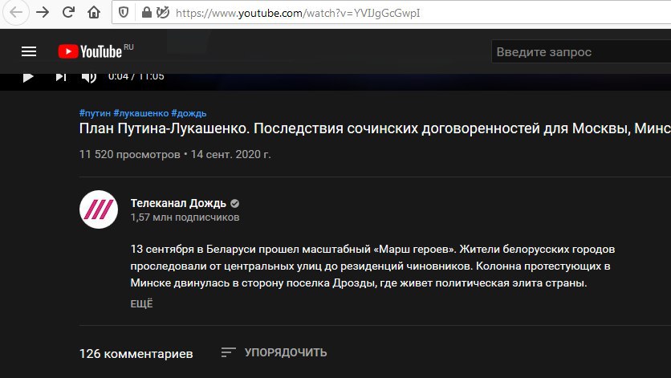
Task: Expand the description with ЕЩЁ
Action: pyautogui.click(x=141, y=303)
